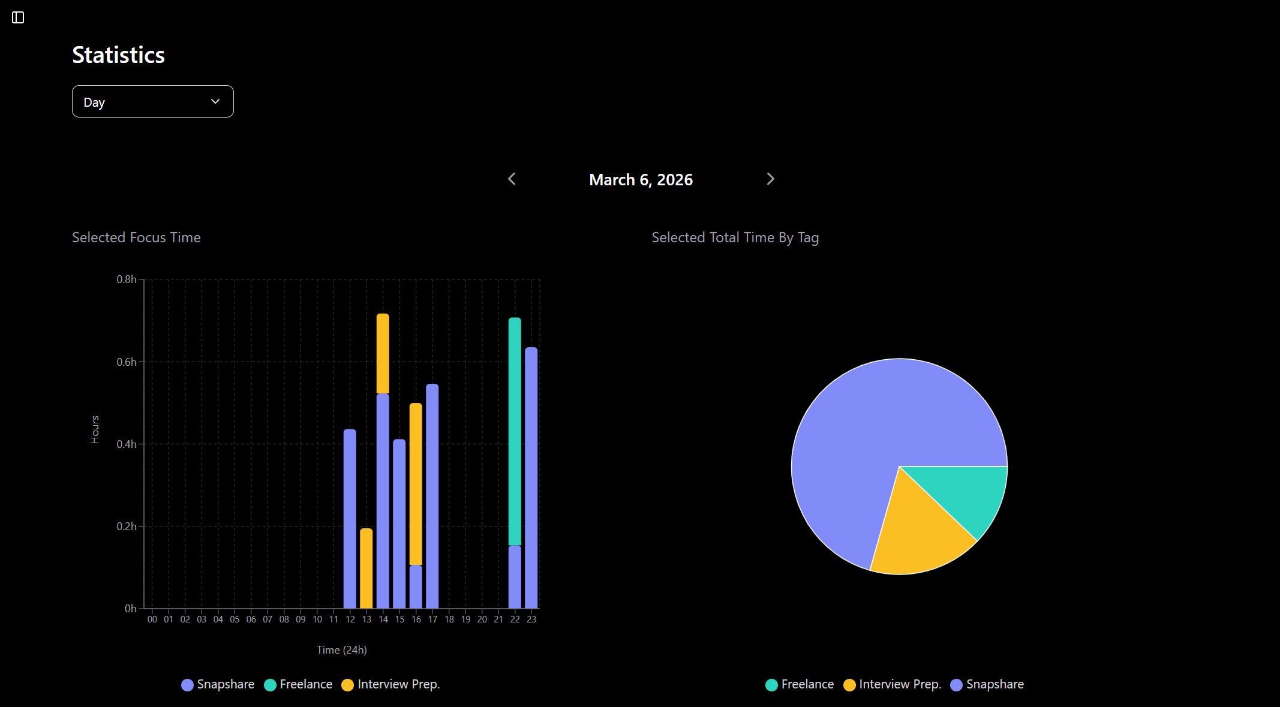
Task: Collapse back one day with left chevron
Action: (512, 179)
